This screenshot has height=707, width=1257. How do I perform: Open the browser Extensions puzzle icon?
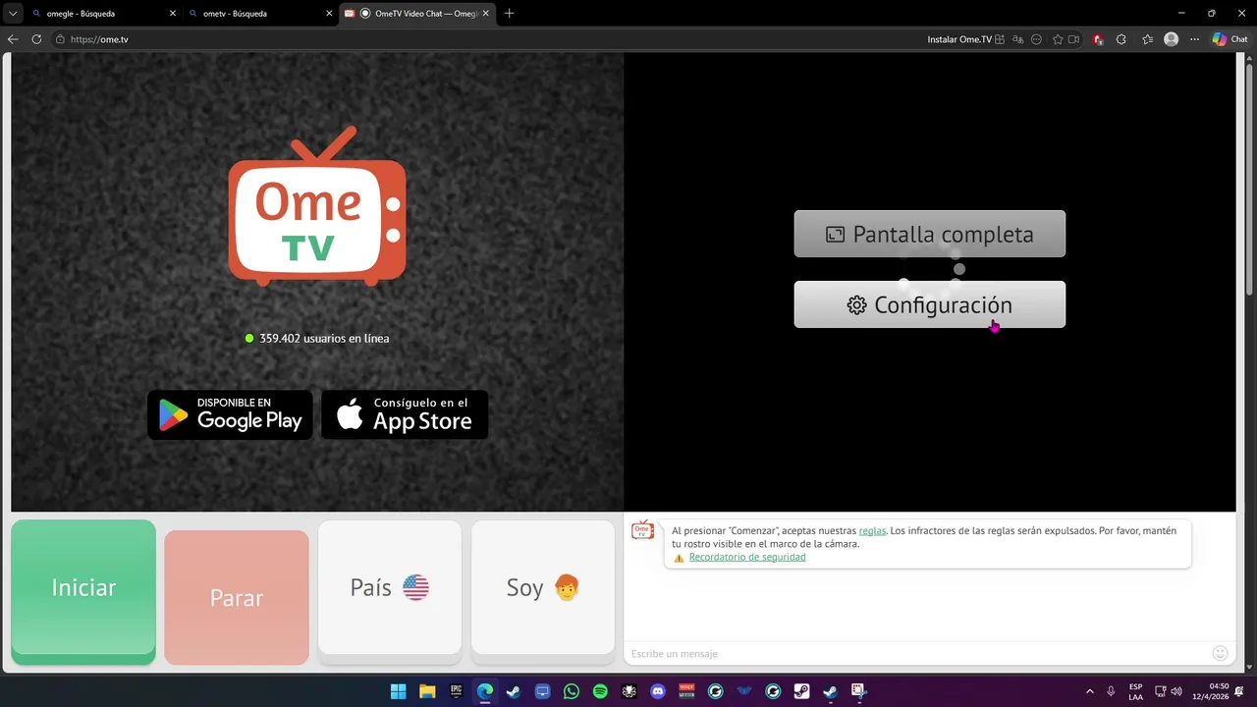tap(1121, 39)
